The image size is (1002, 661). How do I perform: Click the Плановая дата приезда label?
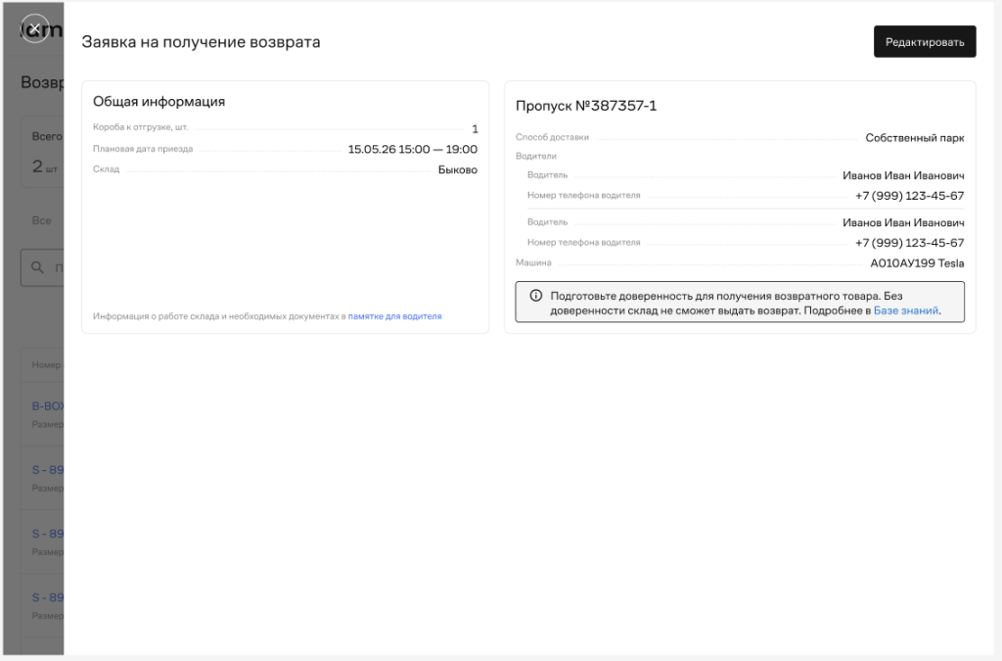pyautogui.click(x=143, y=149)
